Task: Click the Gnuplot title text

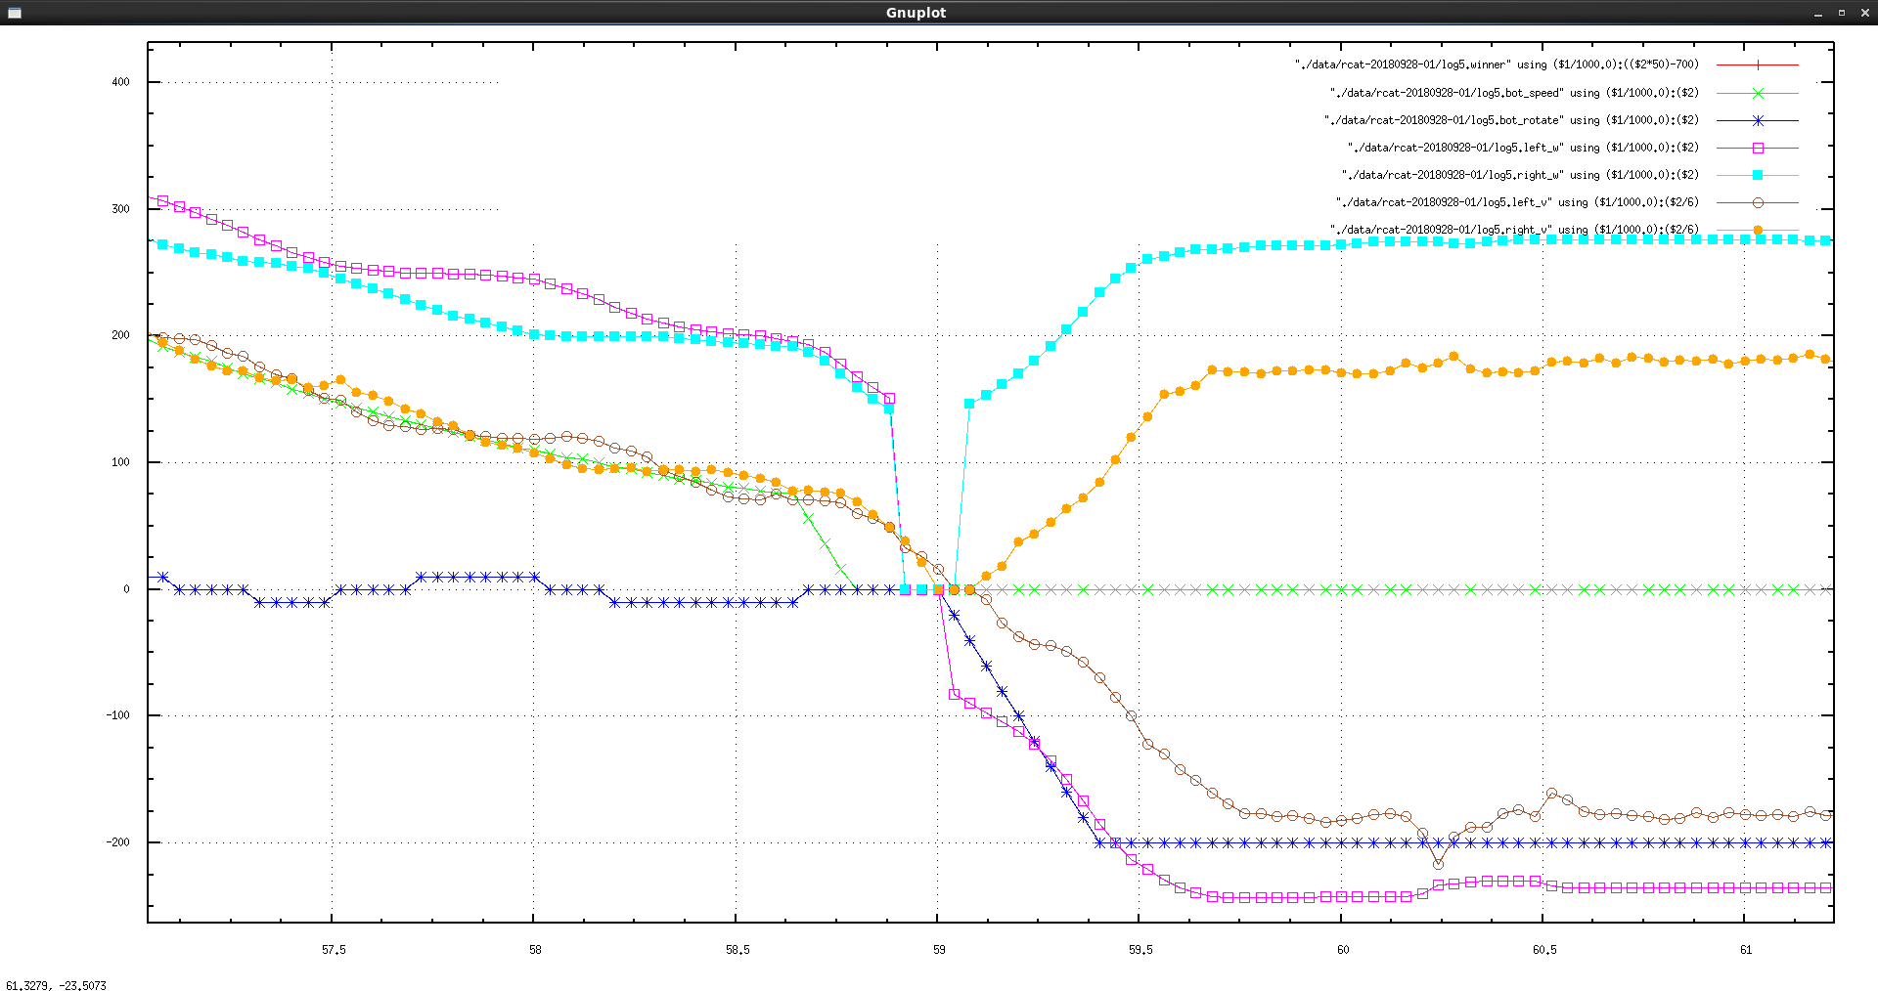Action: (916, 13)
